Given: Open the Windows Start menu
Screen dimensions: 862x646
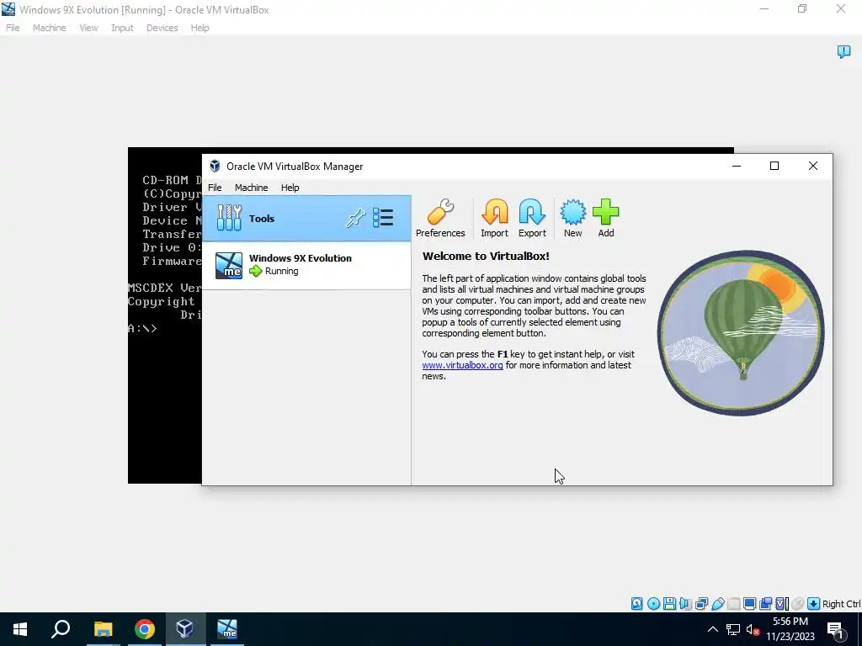Looking at the screenshot, I should [x=20, y=629].
